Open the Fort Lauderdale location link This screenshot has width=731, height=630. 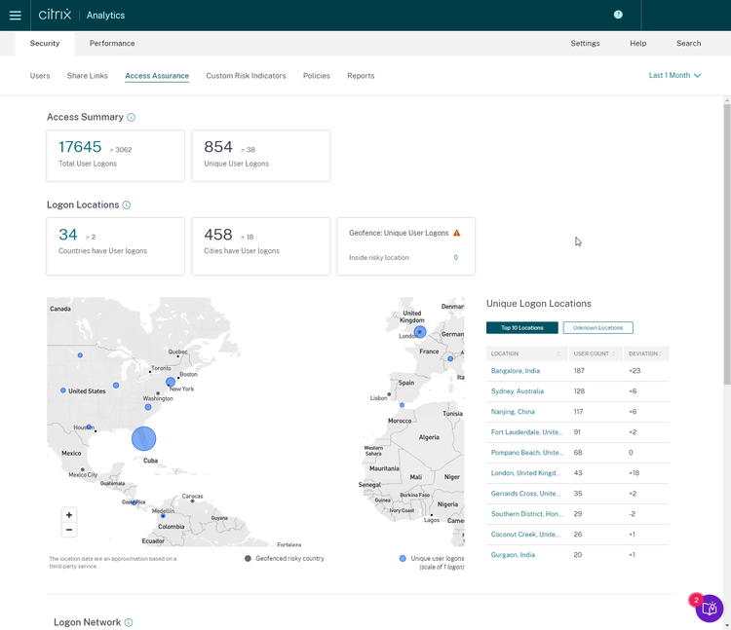pyautogui.click(x=526, y=432)
